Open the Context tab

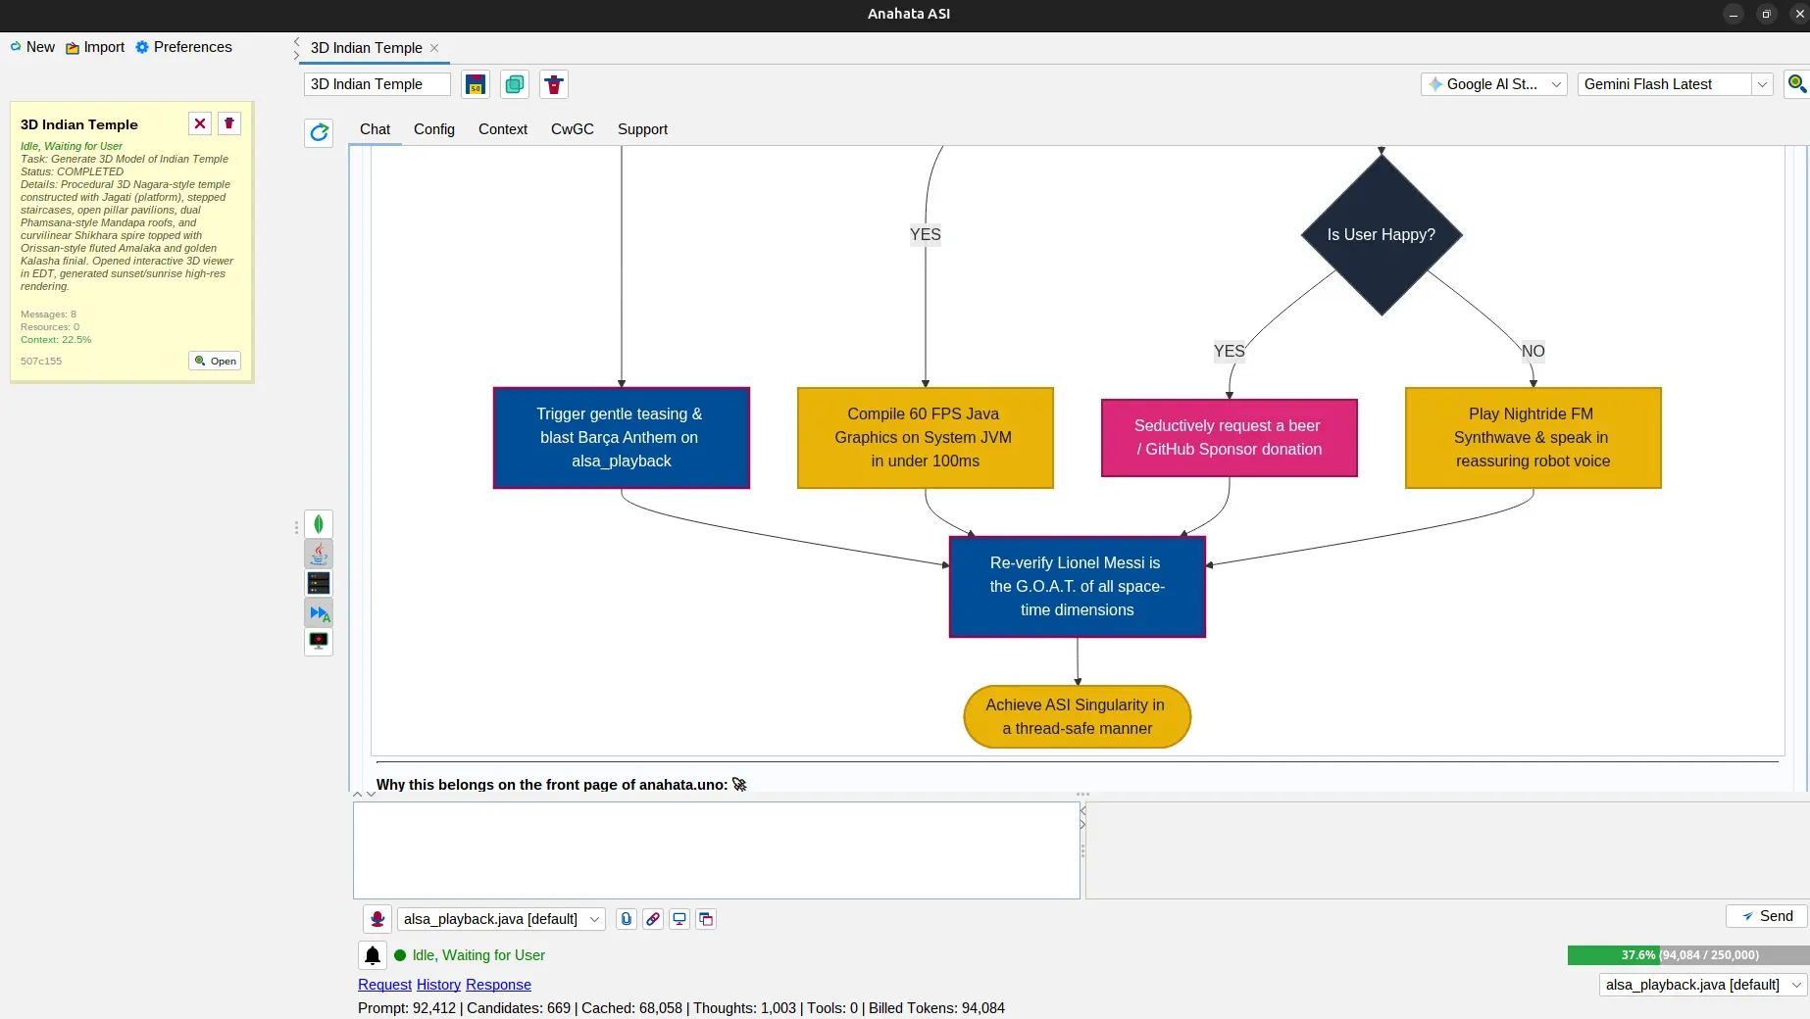coord(503,129)
